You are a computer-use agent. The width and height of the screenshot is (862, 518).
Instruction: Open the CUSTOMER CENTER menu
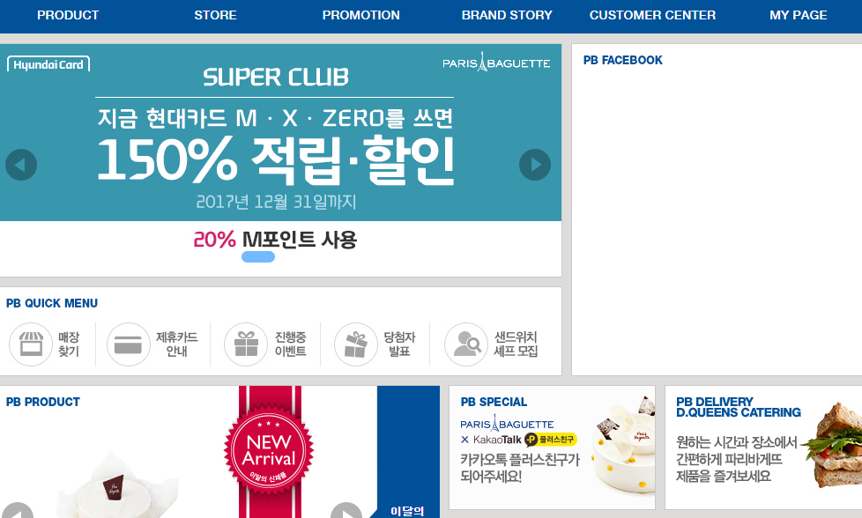pyautogui.click(x=652, y=15)
